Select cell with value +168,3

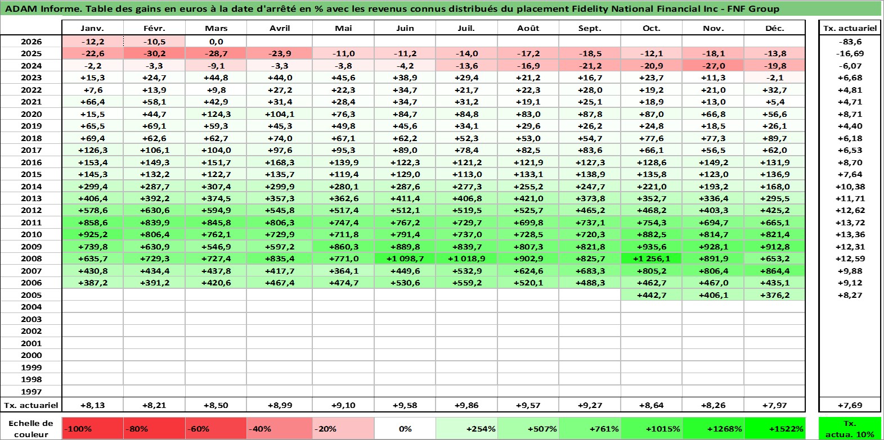coord(280,162)
